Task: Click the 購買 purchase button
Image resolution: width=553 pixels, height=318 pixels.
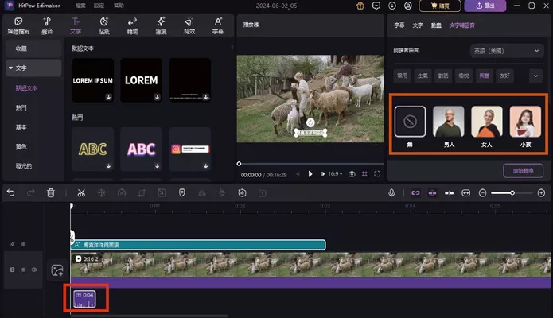Action: [x=440, y=6]
